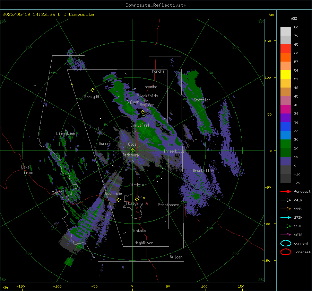The image size is (312, 291).
Task: Click the cyan current ellipse icon
Action: click(286, 243)
